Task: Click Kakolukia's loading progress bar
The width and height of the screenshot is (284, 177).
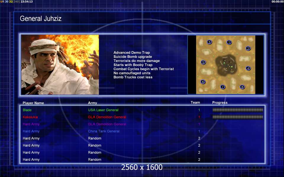Action: [x=238, y=117]
